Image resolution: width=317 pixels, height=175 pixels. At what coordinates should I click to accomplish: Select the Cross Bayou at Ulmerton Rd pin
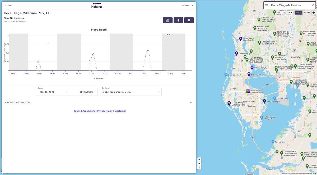249,92
